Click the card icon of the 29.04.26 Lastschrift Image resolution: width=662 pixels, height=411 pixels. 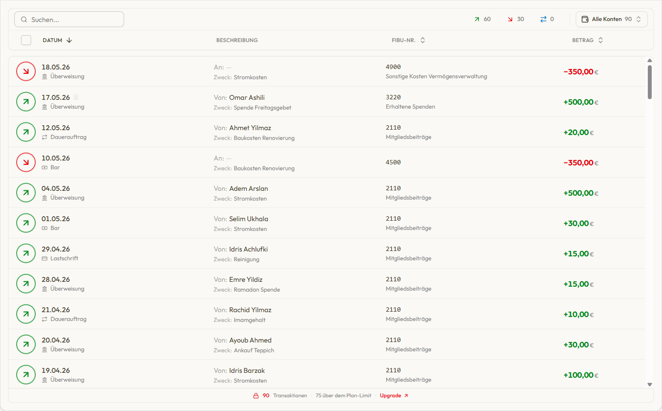coord(45,259)
